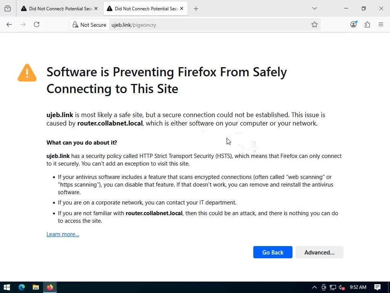Reload the current page

tap(37, 24)
